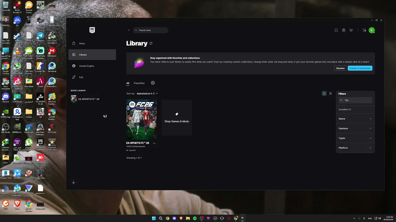
Task: Open the EA SPORTS FC 26 options menu
Action: [154, 143]
